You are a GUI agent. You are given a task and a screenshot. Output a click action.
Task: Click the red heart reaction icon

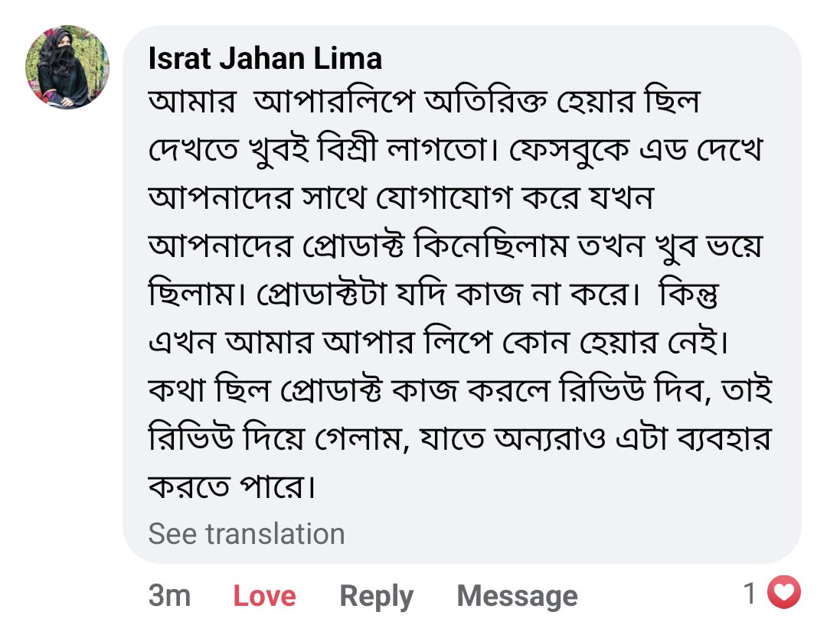click(783, 593)
